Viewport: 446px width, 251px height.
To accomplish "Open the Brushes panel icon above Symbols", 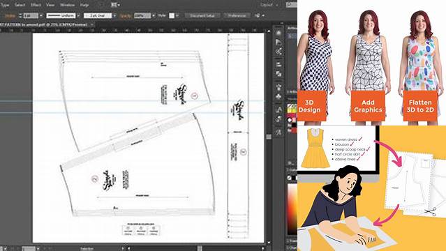I will [x=278, y=87].
